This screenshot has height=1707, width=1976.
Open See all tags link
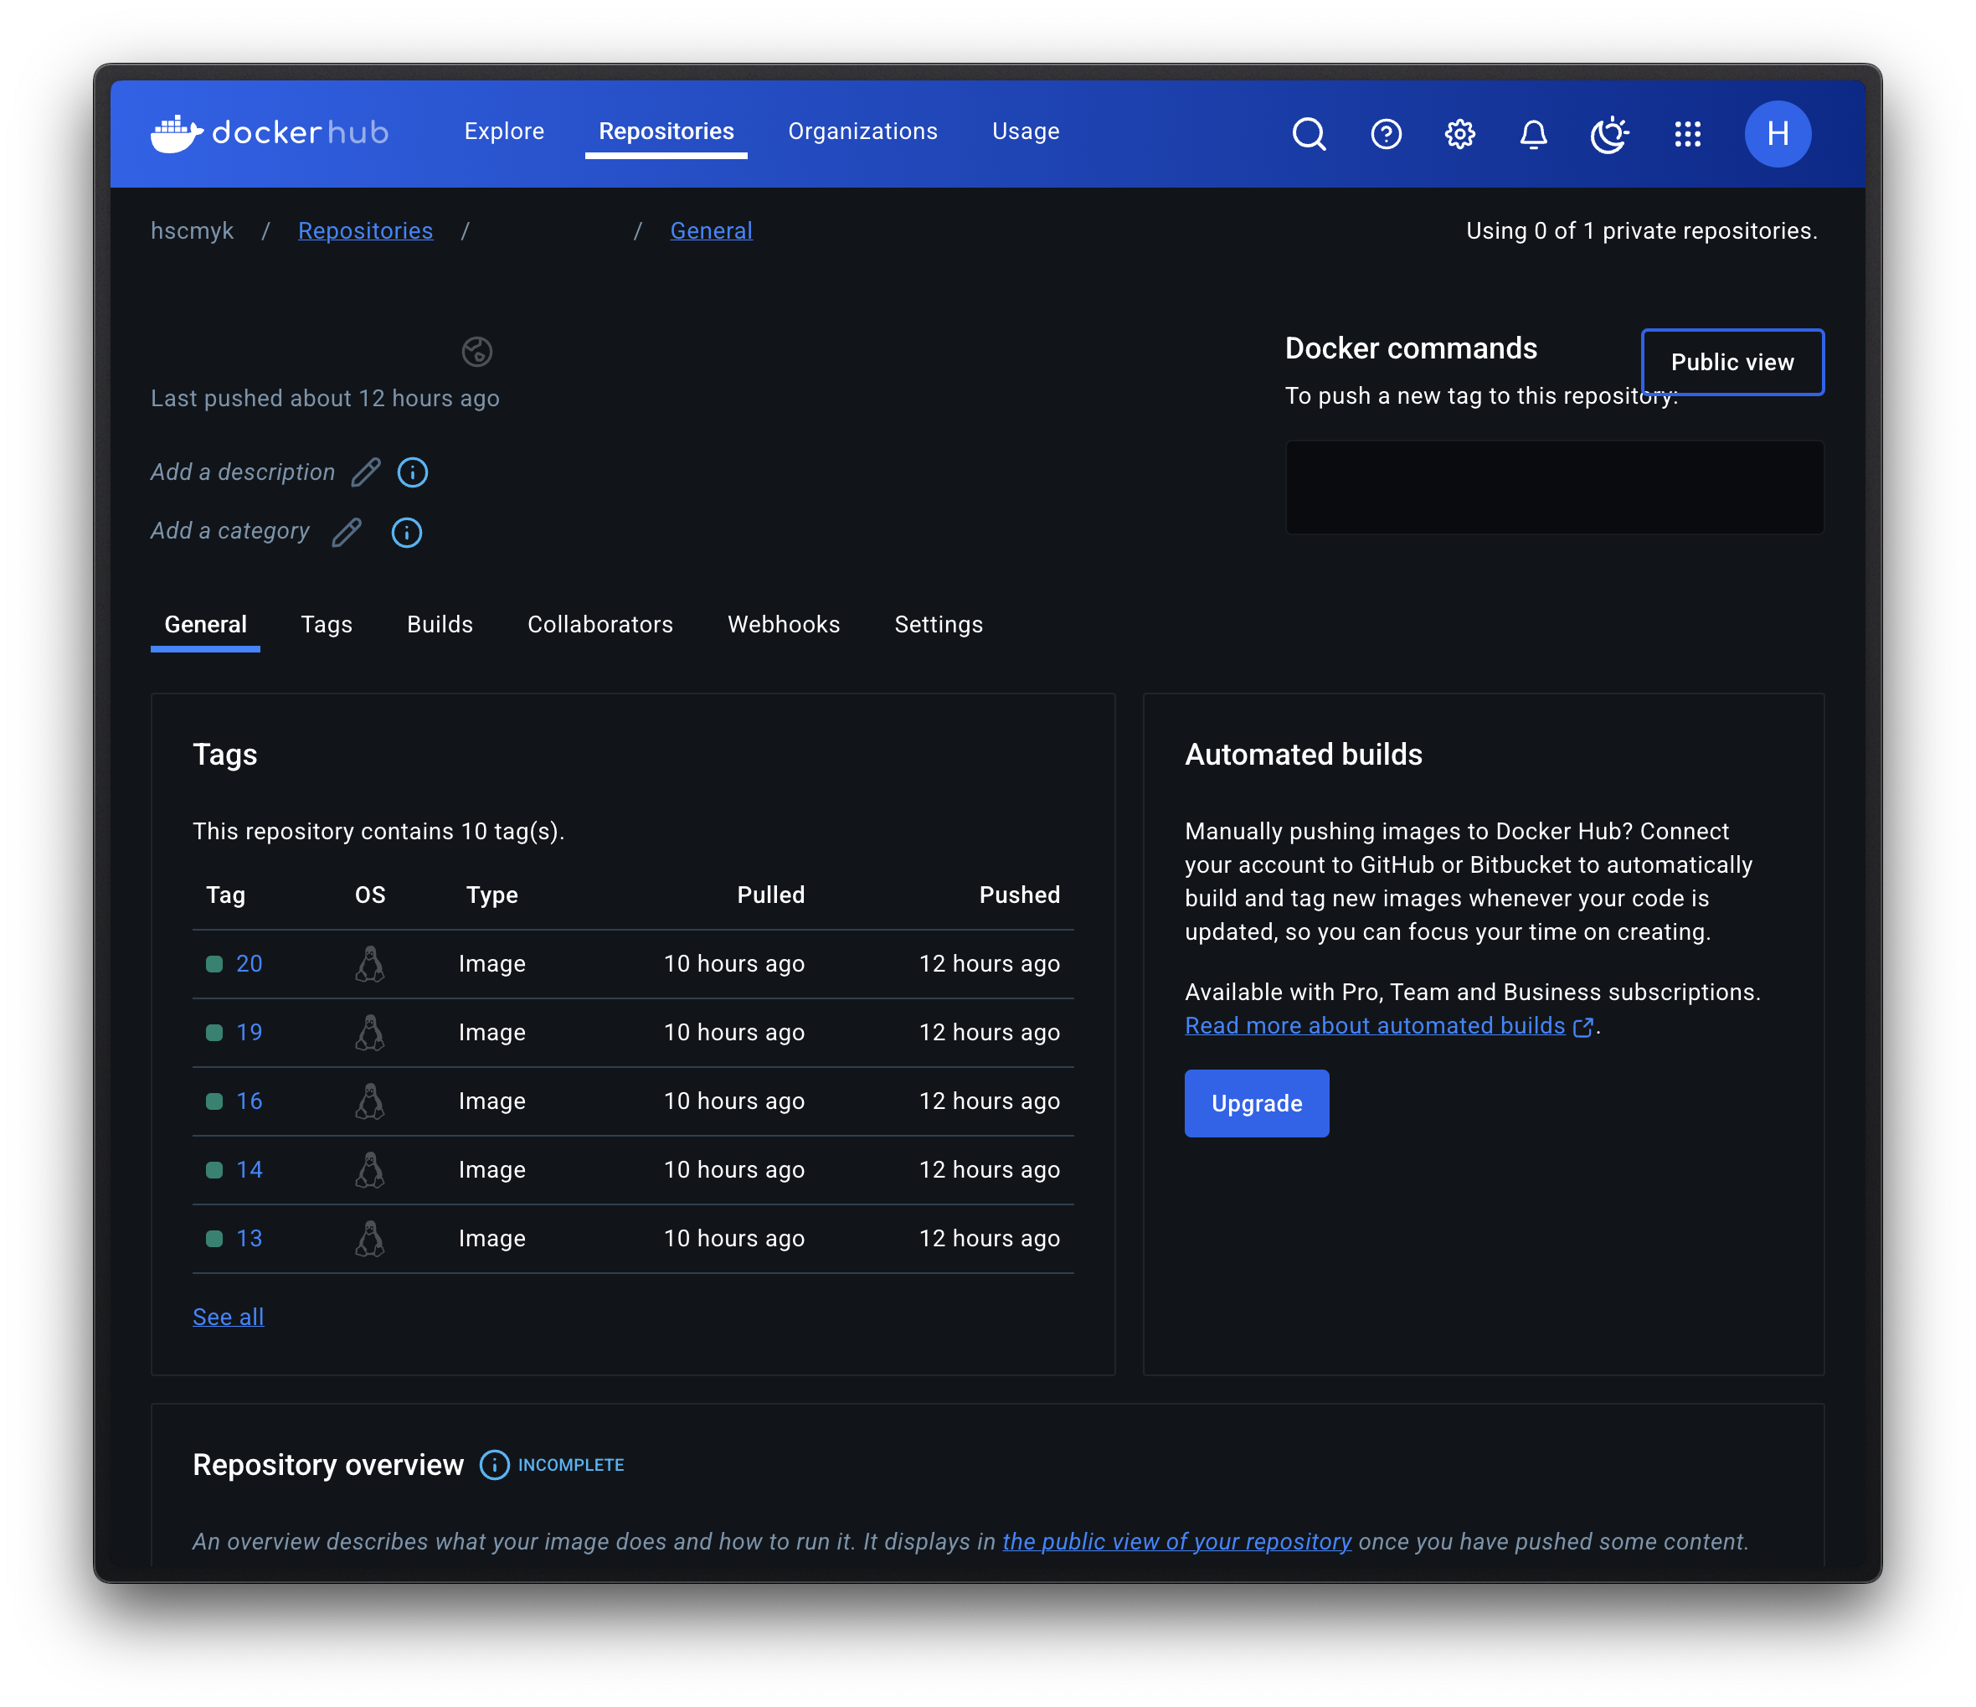[228, 1317]
